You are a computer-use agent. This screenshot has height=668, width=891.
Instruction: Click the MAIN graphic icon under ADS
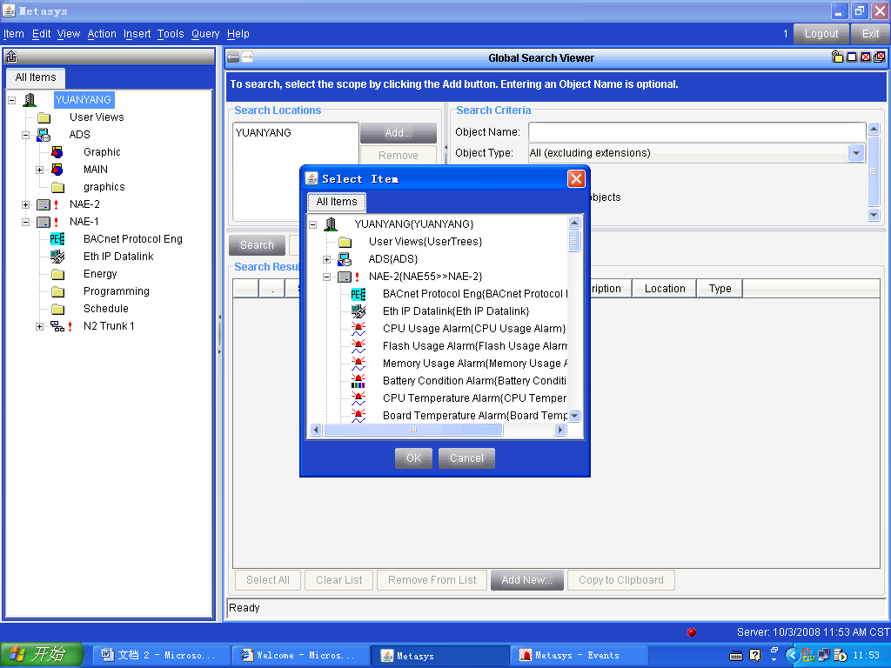[57, 170]
